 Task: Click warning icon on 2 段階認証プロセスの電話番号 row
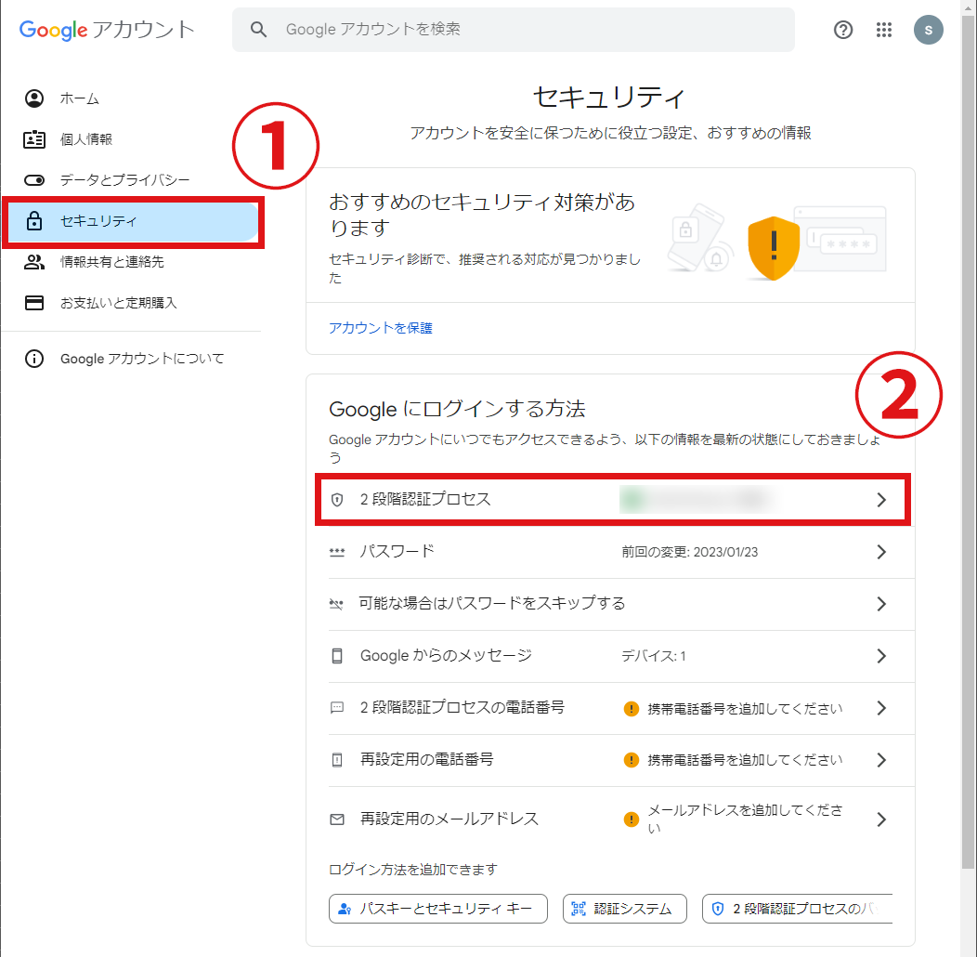(632, 709)
